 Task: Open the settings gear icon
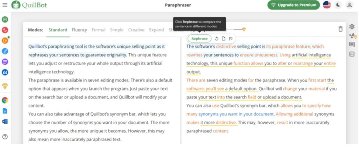(x=352, y=27)
